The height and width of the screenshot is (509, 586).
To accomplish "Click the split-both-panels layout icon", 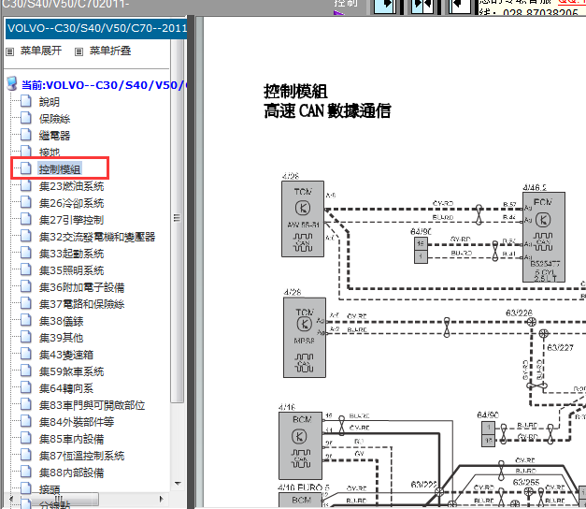I will [x=422, y=6].
